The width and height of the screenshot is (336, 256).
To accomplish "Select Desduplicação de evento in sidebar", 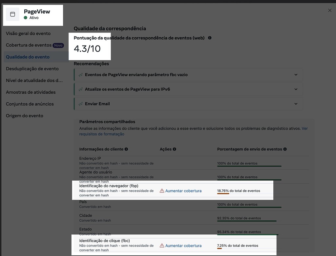I will click(32, 69).
